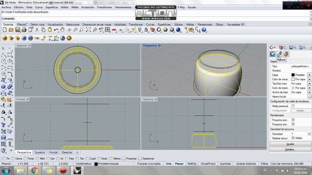Image resolution: width=312 pixels, height=175 pixels.
Task: Click the light bulb Hide objects icon
Action: coord(140,30)
